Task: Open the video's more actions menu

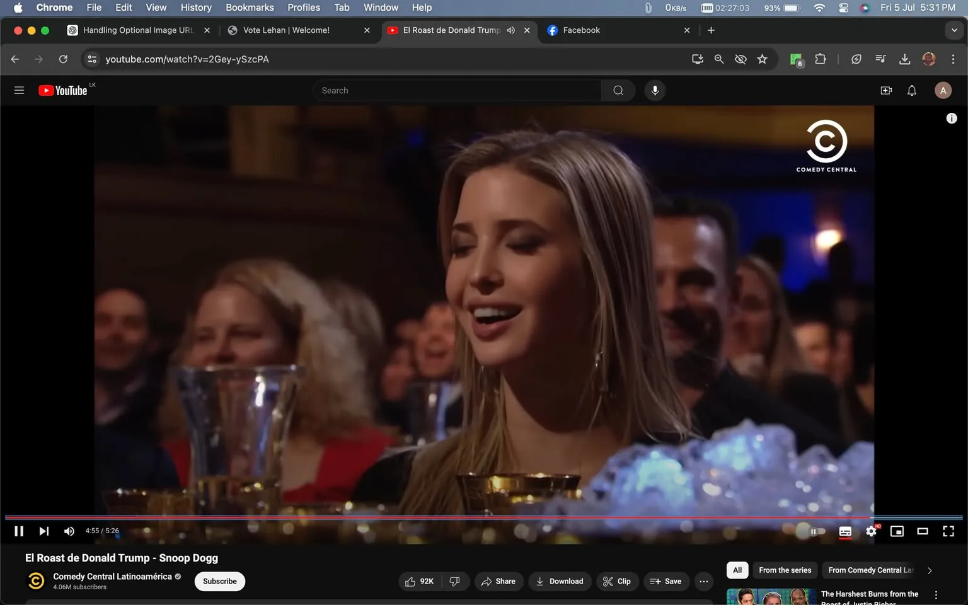Action: tap(703, 581)
